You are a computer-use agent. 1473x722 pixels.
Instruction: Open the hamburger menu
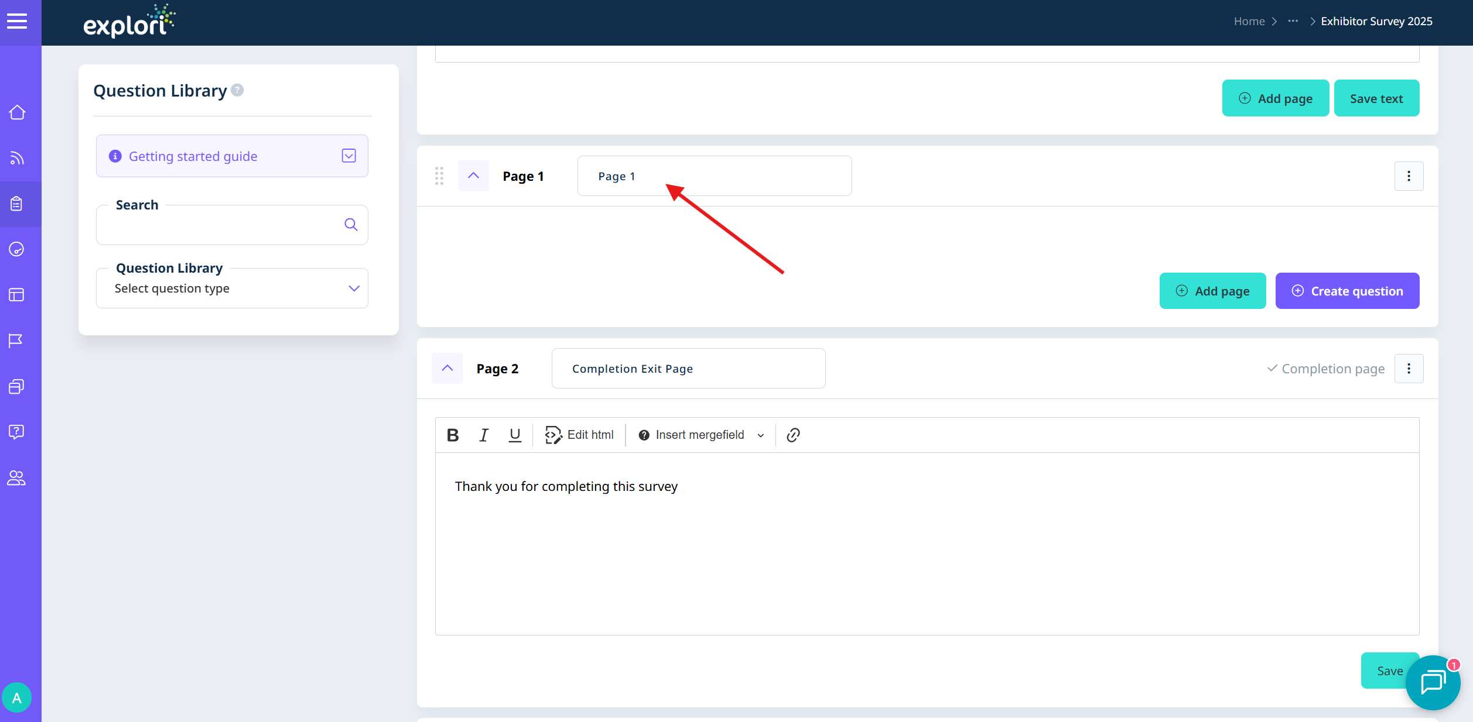tap(17, 22)
